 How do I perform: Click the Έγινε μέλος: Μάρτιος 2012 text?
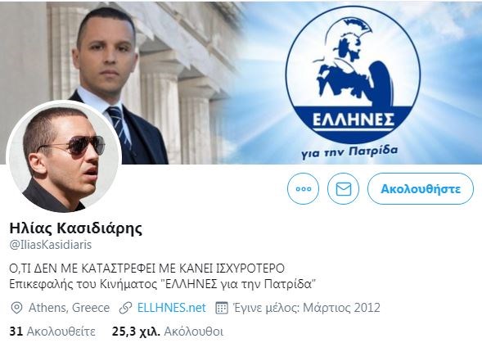click(x=307, y=308)
